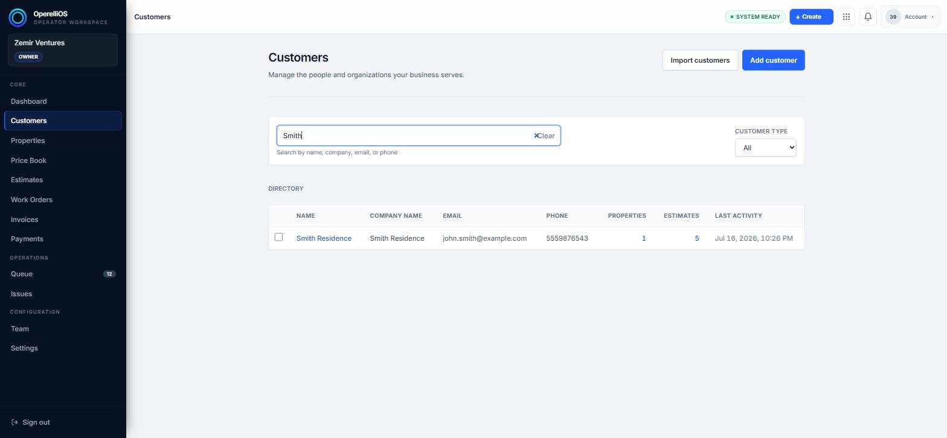Open the estimates count link 5
Image resolution: width=947 pixels, height=438 pixels.
(696, 238)
